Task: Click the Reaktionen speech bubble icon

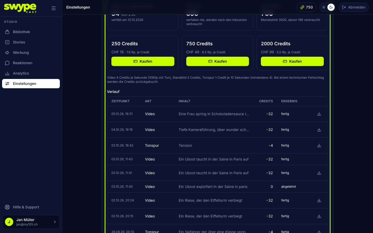Action: (x=7, y=63)
